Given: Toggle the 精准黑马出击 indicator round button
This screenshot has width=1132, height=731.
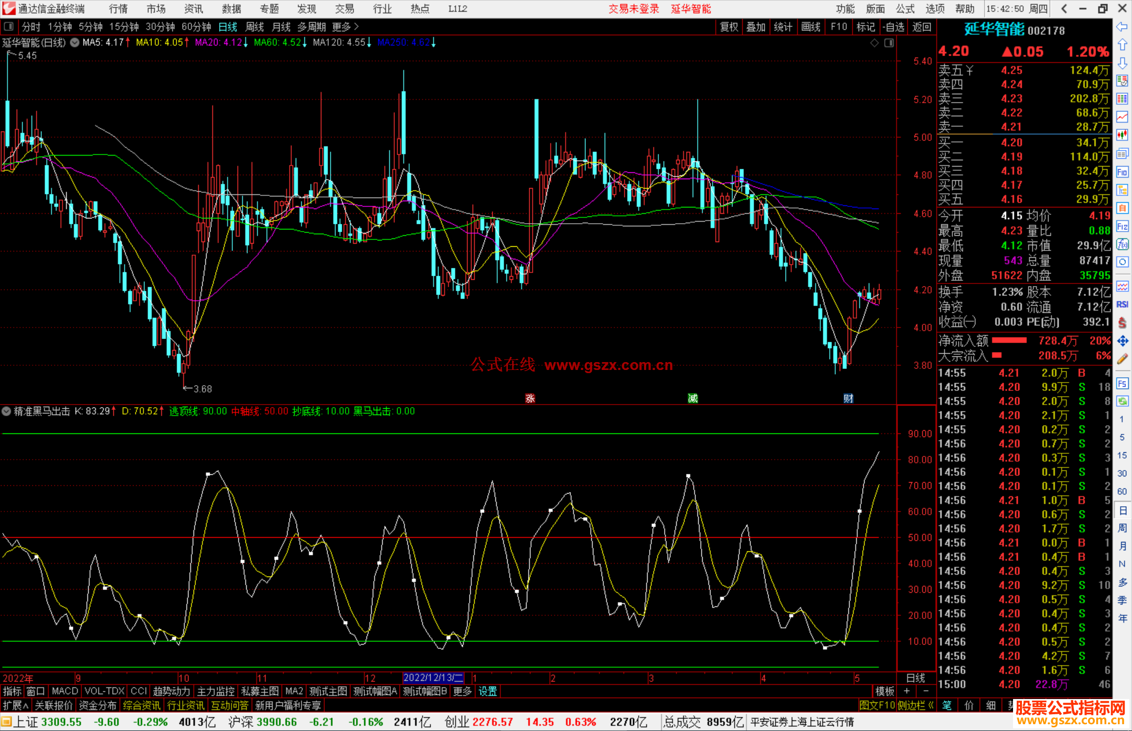Looking at the screenshot, I should tap(6, 411).
